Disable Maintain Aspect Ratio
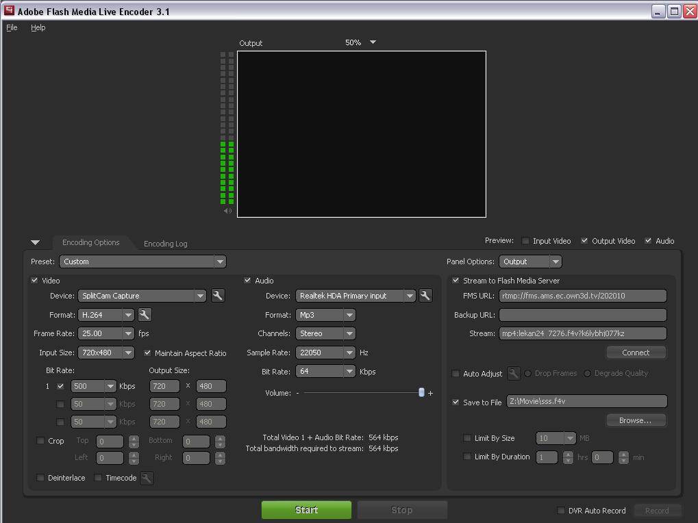This screenshot has height=523, width=698. (147, 353)
